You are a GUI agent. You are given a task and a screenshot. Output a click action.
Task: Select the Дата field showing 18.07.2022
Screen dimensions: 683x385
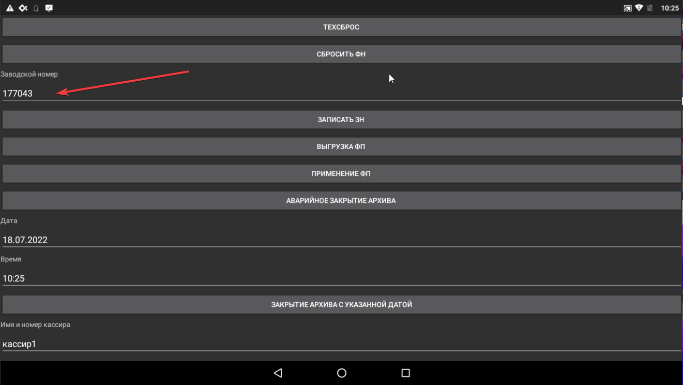coord(341,240)
